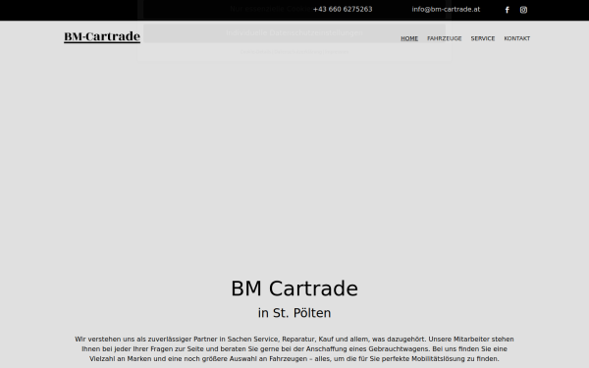Click the BM-Cartrade logo
Image resolution: width=589 pixels, height=368 pixels.
coord(102,37)
